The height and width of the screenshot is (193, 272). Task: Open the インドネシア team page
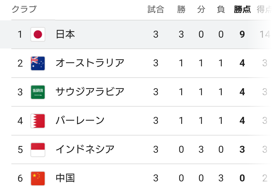click(85, 150)
